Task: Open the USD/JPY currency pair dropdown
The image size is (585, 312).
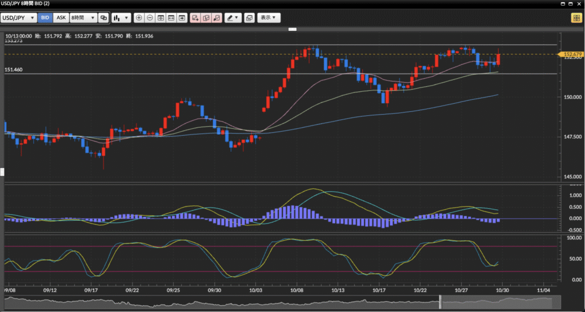Action: (19, 18)
